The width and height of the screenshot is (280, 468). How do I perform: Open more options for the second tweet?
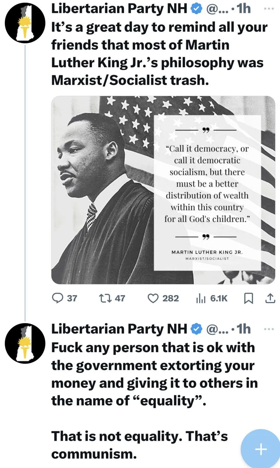269,329
